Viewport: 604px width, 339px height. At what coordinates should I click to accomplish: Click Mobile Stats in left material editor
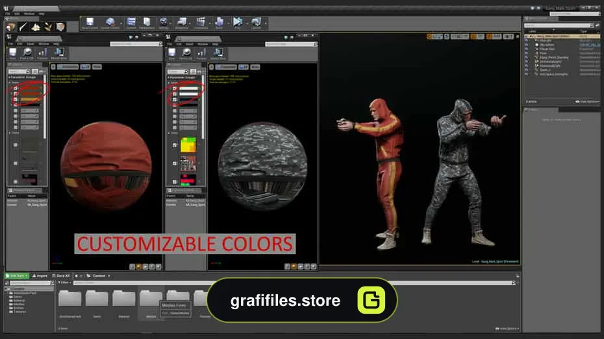coord(59,53)
